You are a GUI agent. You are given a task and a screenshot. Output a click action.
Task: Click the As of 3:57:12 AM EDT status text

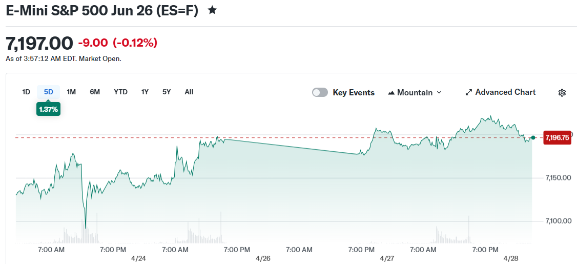click(64, 58)
